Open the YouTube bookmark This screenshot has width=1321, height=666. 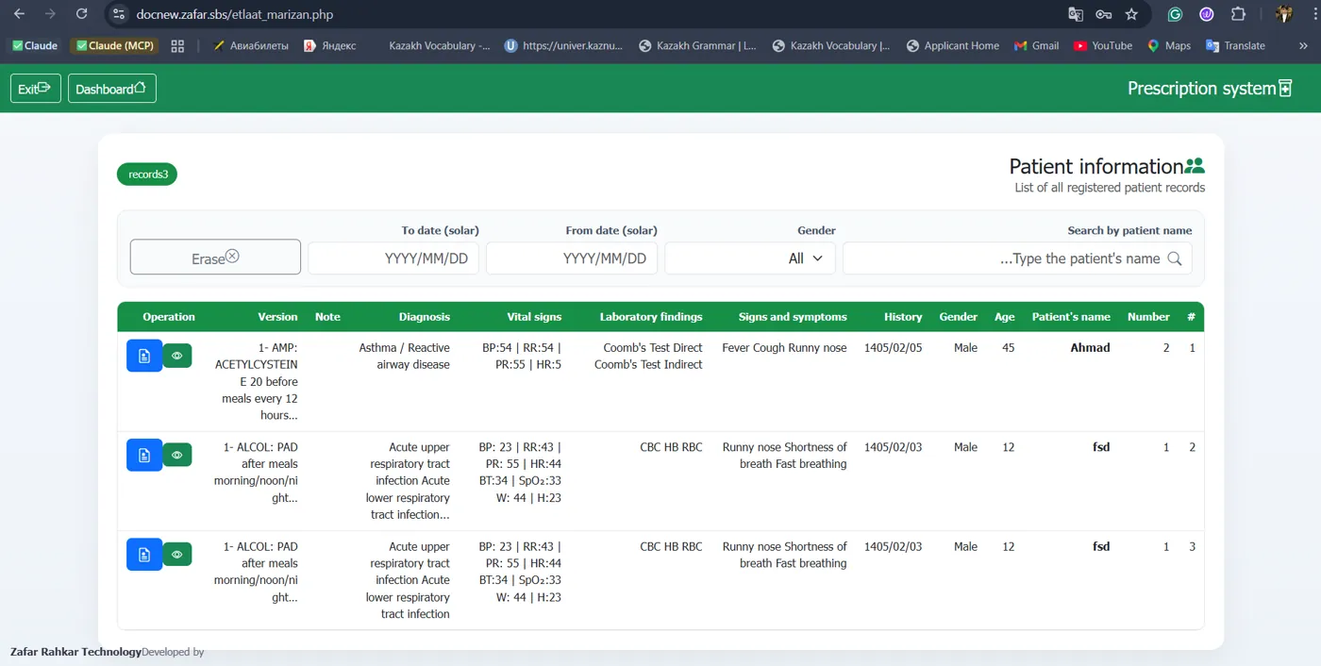[1103, 45]
